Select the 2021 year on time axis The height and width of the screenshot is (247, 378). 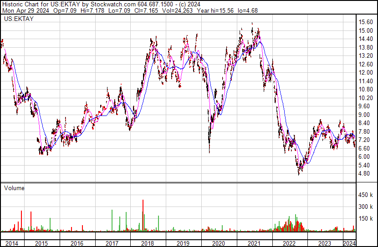point(254,244)
